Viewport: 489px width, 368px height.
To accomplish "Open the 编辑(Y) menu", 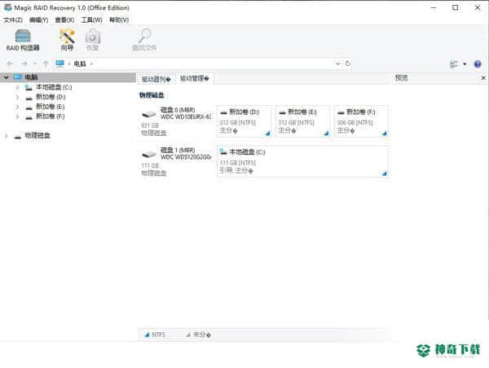I will click(38, 20).
